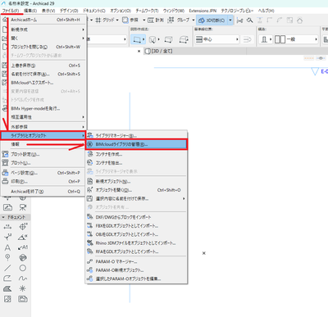Click the magnifier find-and-select icon
This screenshot has width=328, height=317.
250,20
